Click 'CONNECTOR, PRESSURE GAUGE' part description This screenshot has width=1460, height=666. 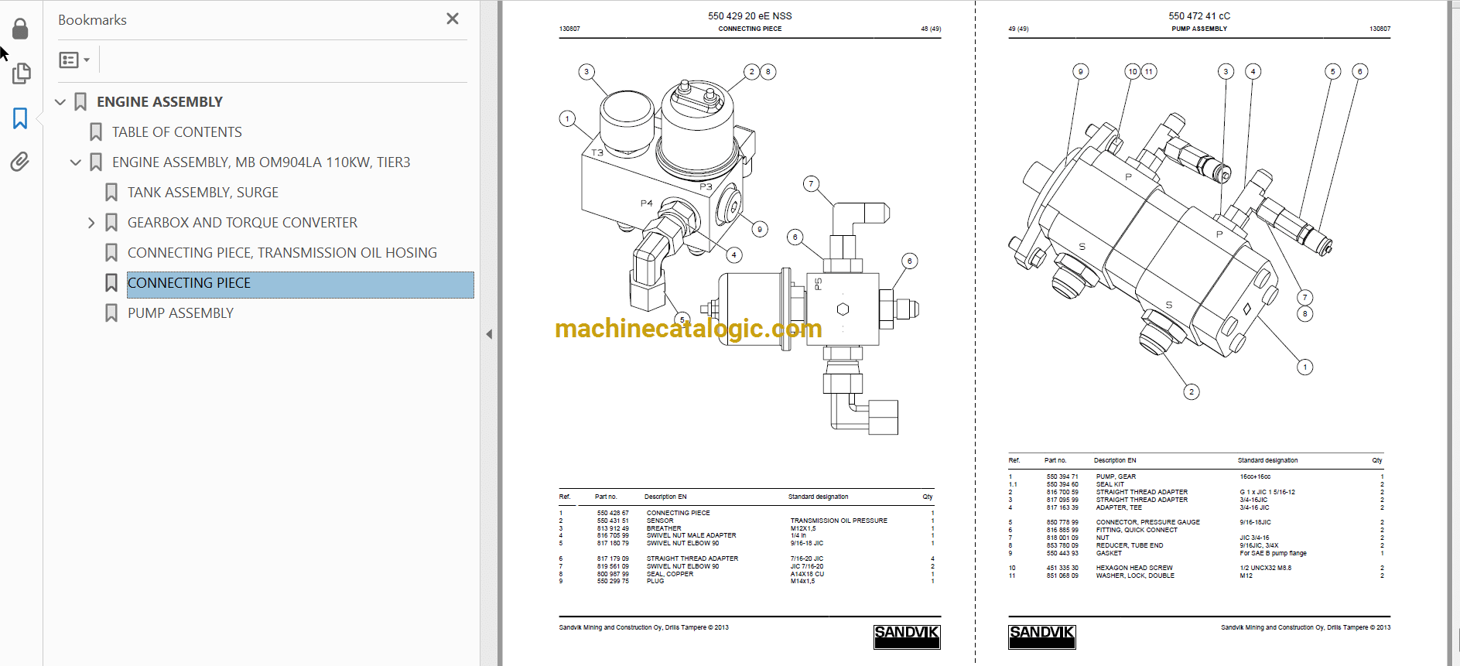click(x=1148, y=522)
